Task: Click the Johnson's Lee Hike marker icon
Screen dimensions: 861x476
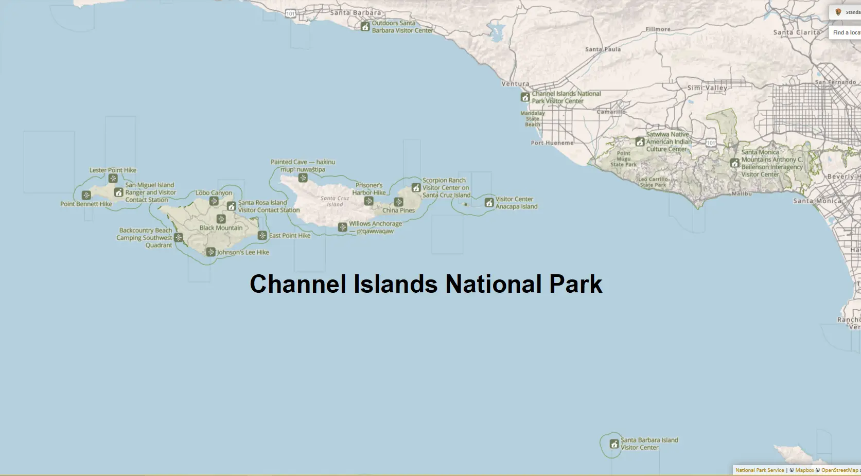Action: click(210, 252)
